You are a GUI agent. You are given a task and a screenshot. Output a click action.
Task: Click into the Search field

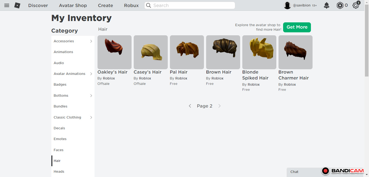click(192, 5)
